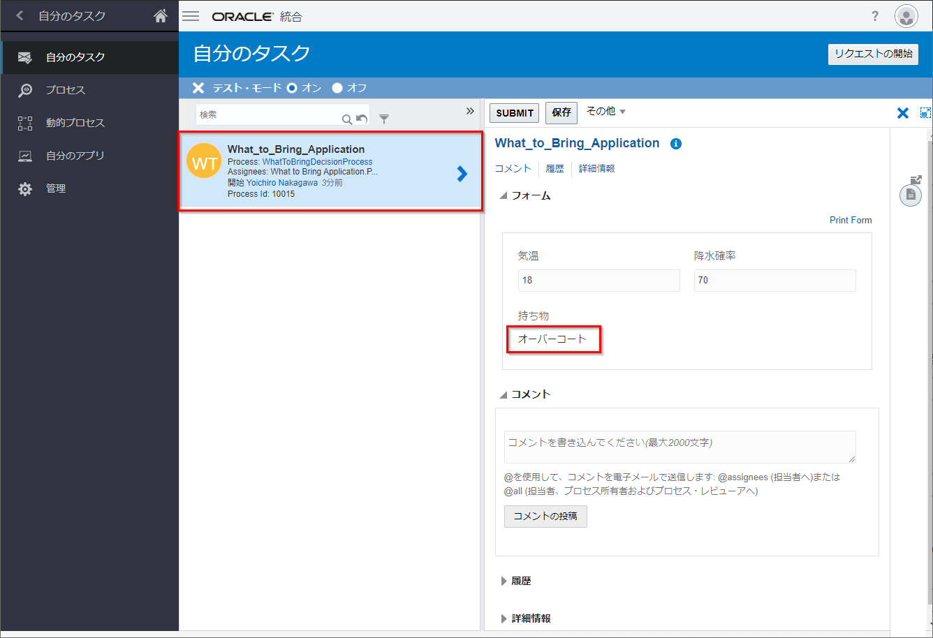Screen dimensions: 933x638
Task: Click the help question mark icon
Action: [x=875, y=17]
